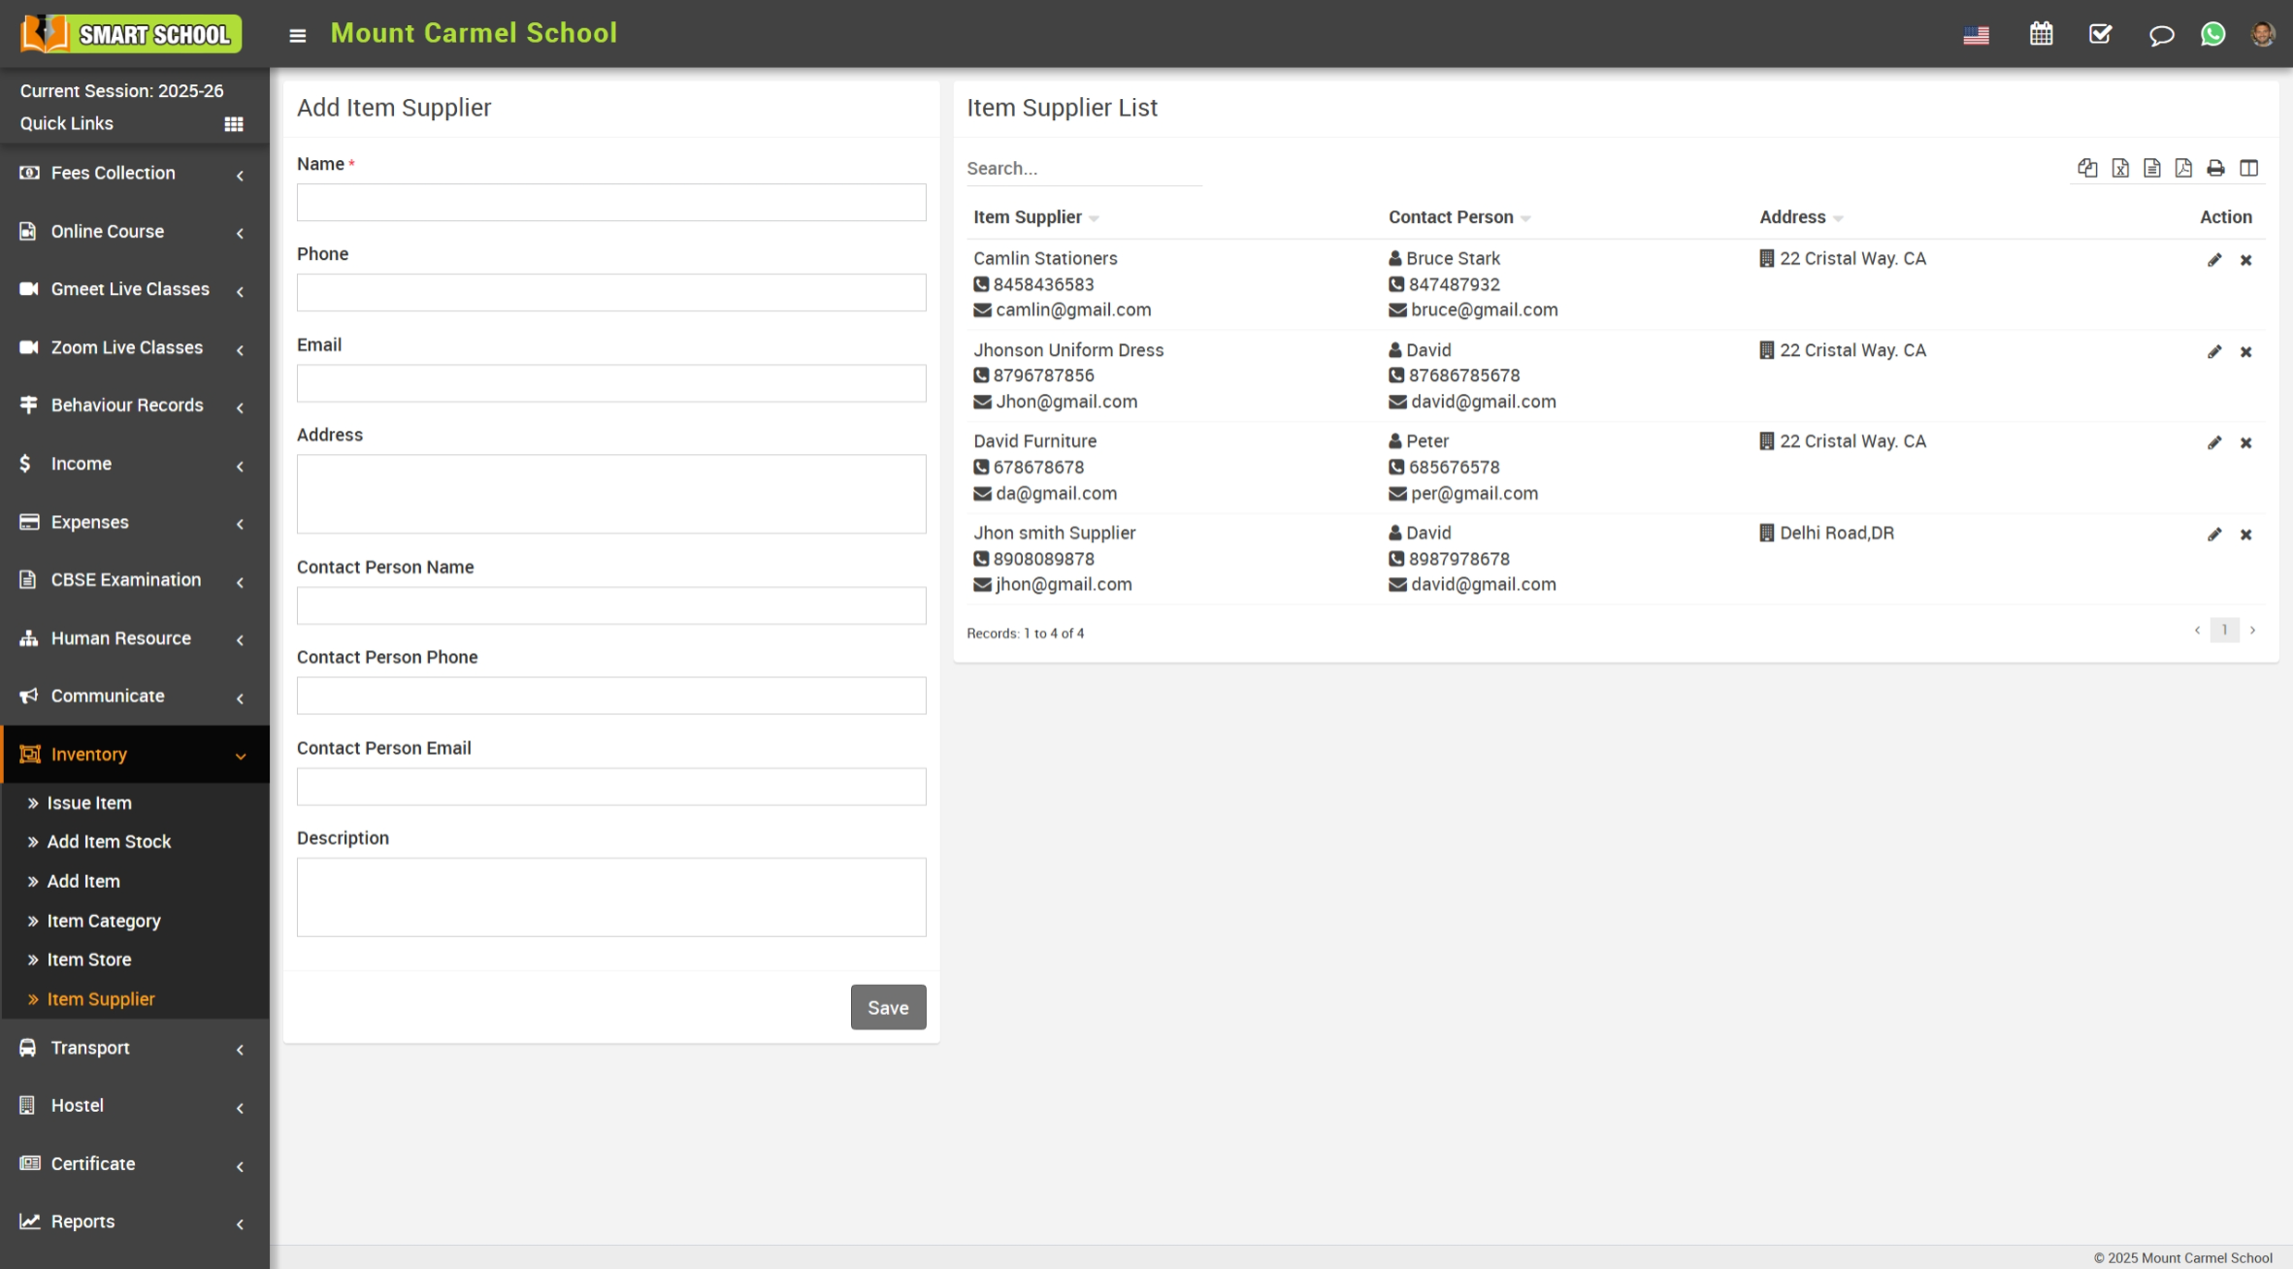Toggle sidebar with hamburger menu icon

click(297, 35)
